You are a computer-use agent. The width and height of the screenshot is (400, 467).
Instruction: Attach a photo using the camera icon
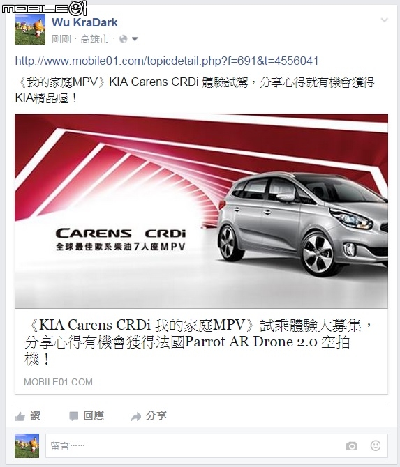tap(352, 446)
